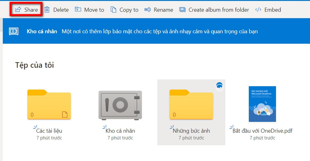The height and width of the screenshot is (161, 310).
Task: Click the Share arrow icon in toolbar
Action: tap(18, 10)
